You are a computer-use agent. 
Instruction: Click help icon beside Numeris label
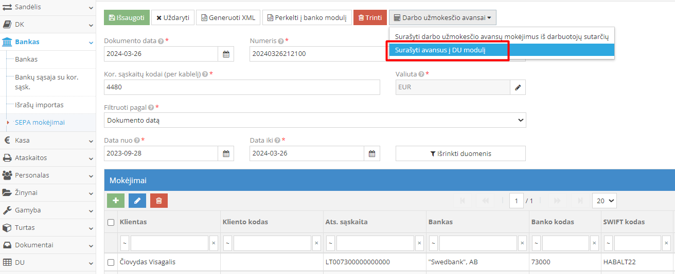click(281, 41)
